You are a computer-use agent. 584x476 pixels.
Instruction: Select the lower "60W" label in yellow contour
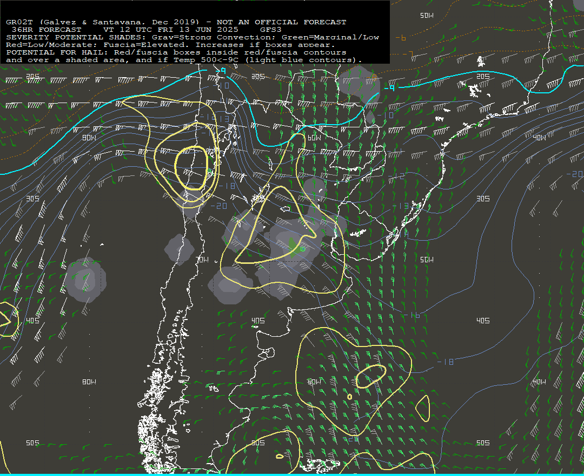[314, 382]
